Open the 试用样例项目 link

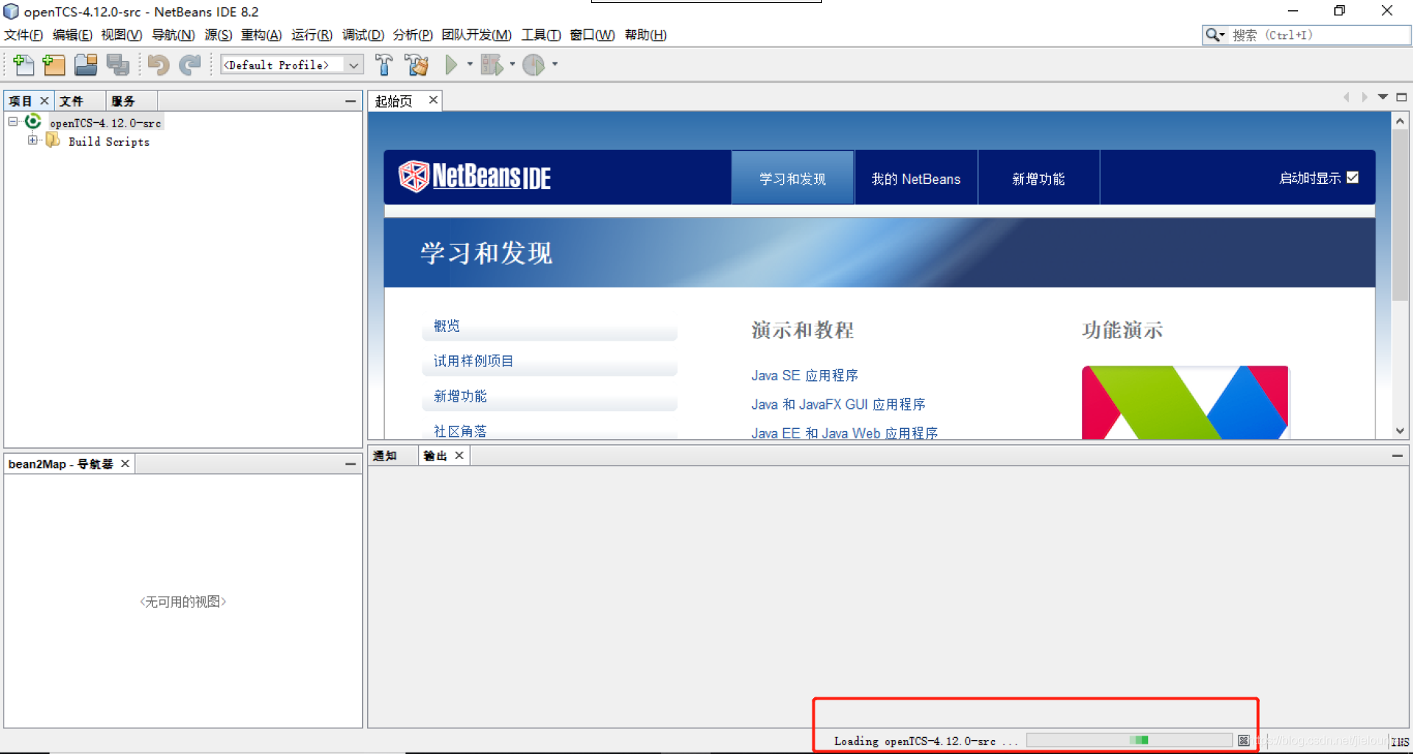coord(473,360)
